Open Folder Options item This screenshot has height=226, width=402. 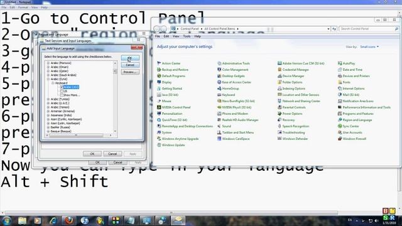click(x=290, y=82)
